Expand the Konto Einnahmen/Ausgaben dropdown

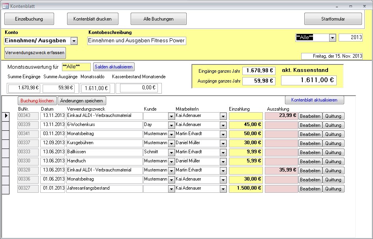(x=74, y=41)
